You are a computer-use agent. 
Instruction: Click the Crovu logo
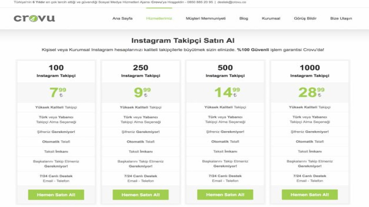pyautogui.click(x=34, y=18)
